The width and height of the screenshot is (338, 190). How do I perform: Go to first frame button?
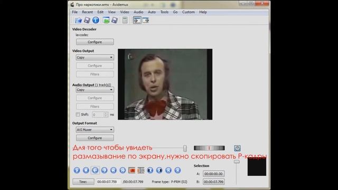[x=168, y=170]
